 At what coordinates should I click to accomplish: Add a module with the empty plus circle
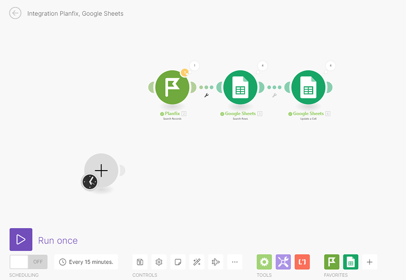click(x=101, y=171)
